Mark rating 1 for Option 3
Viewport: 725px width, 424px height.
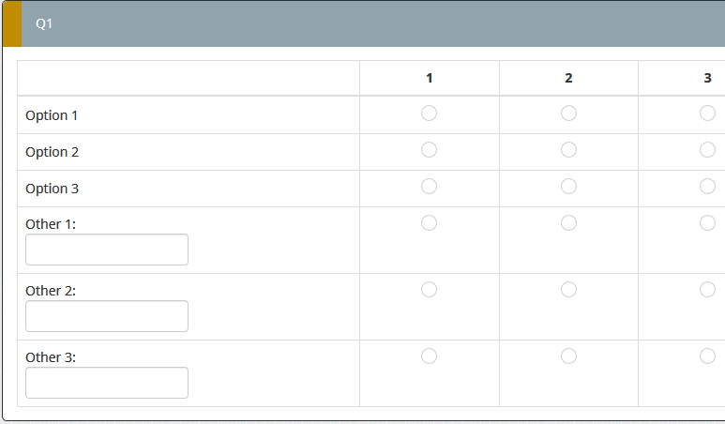[x=429, y=187]
